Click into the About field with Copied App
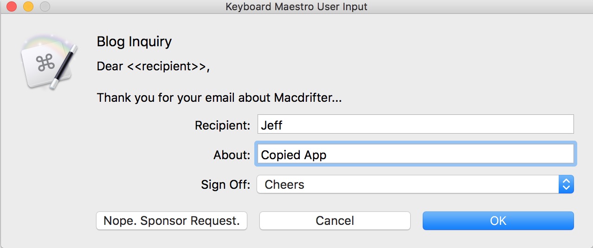Image resolution: width=593 pixels, height=248 pixels. click(416, 154)
